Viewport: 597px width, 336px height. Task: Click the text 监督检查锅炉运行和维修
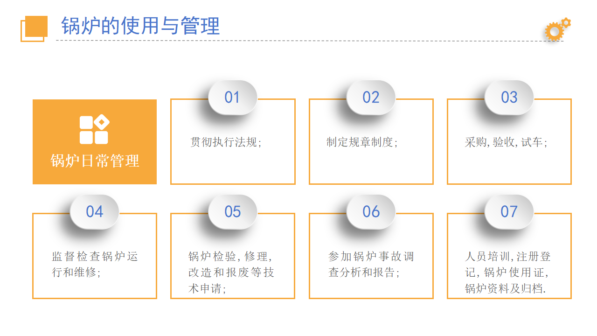click(95, 264)
